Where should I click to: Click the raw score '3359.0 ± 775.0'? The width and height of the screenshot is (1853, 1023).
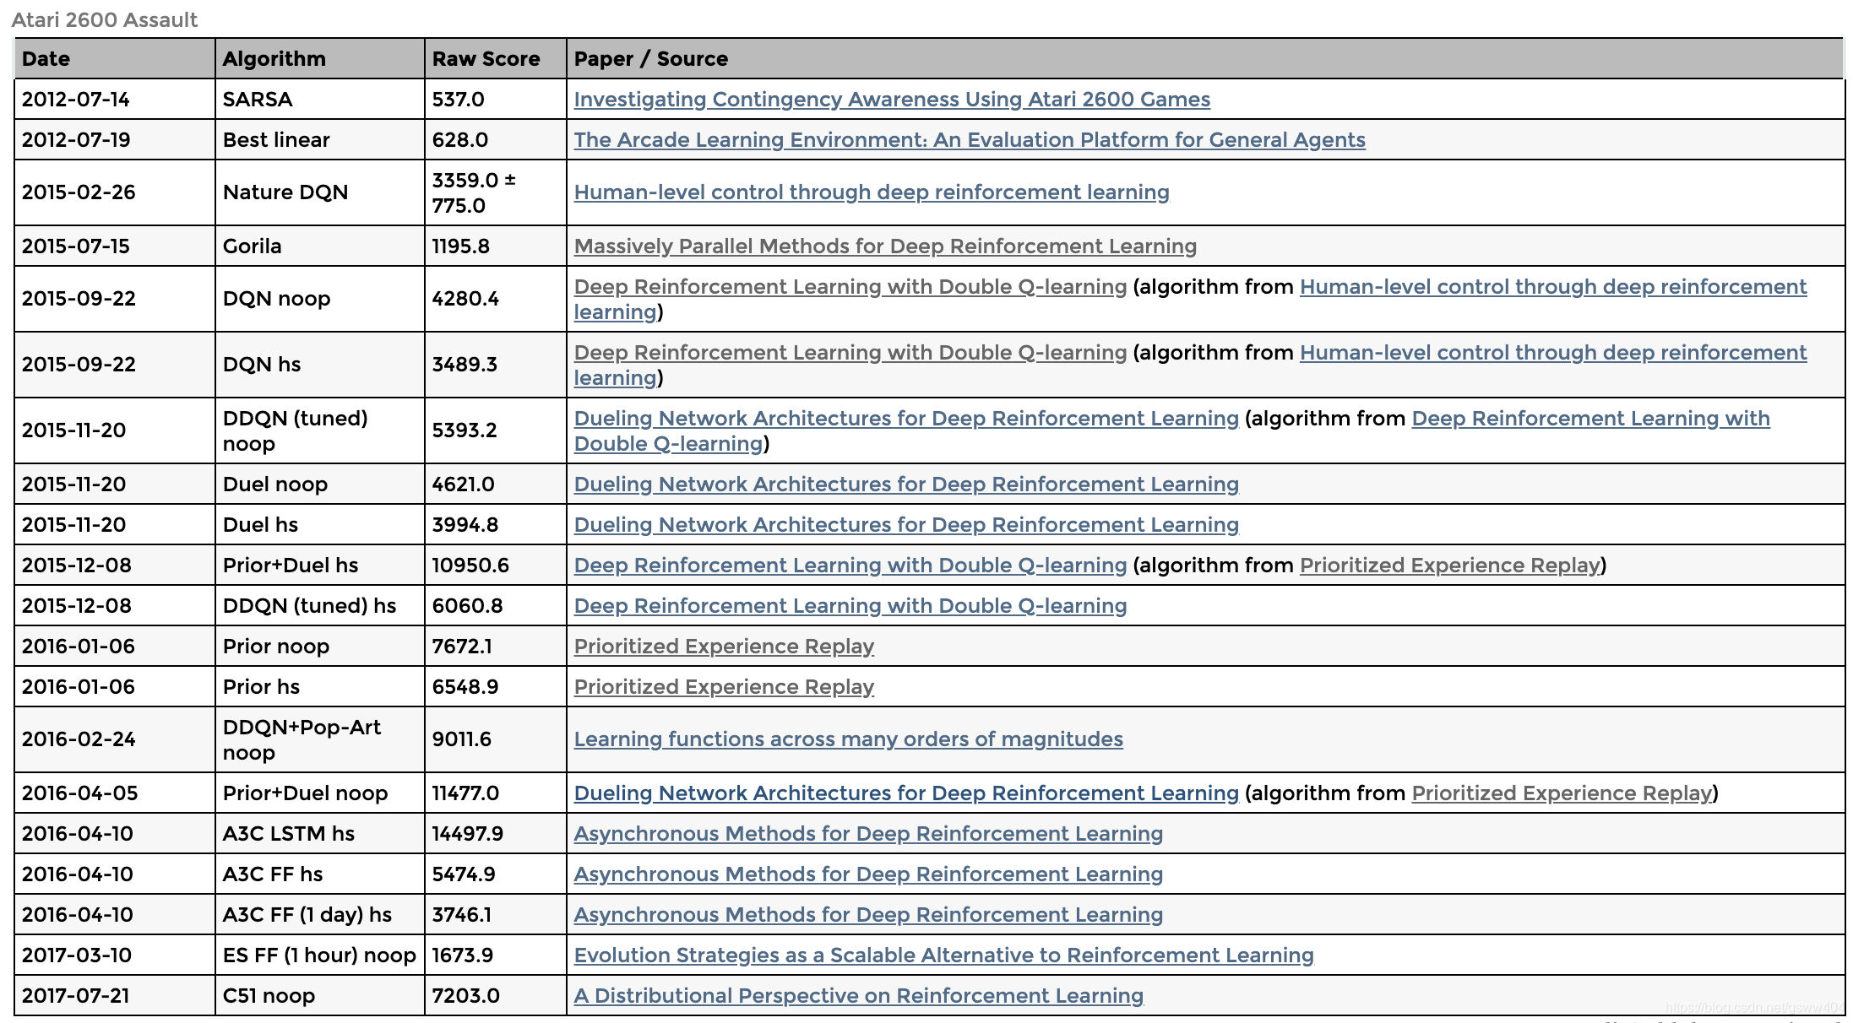coord(475,192)
